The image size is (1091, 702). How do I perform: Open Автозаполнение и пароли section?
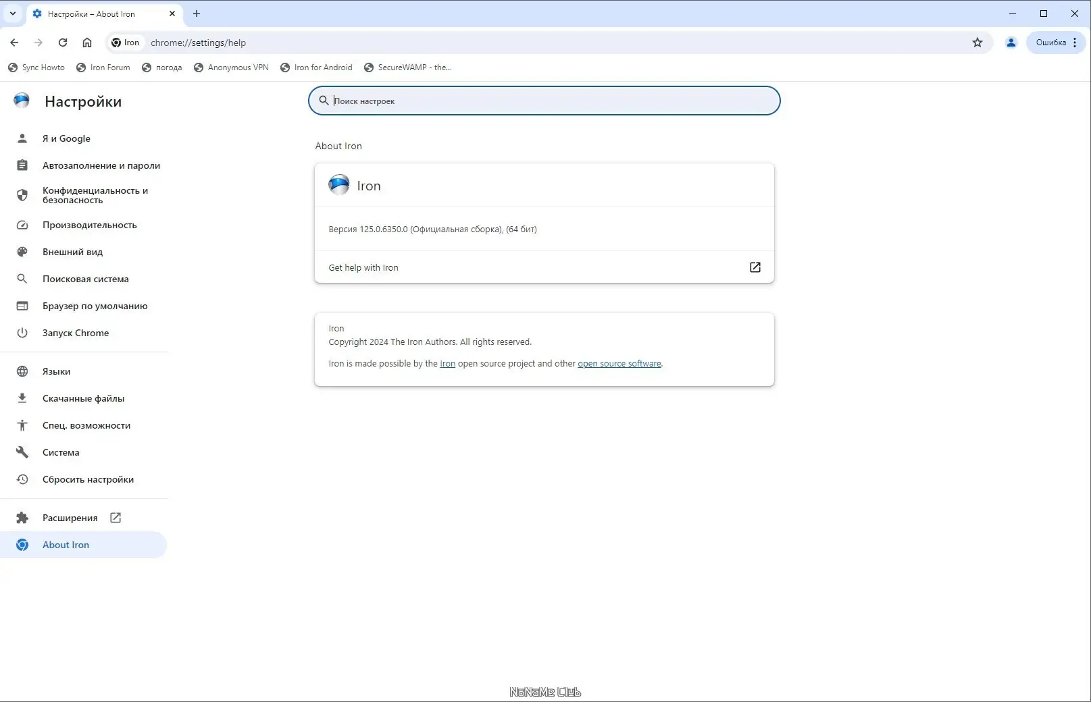coord(84,165)
